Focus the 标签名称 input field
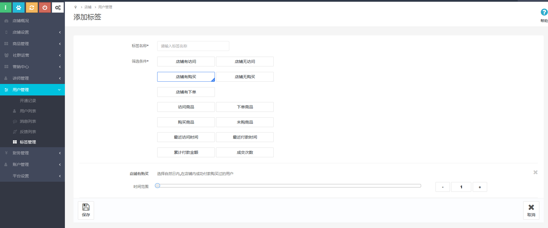548x228 pixels. pyautogui.click(x=193, y=46)
